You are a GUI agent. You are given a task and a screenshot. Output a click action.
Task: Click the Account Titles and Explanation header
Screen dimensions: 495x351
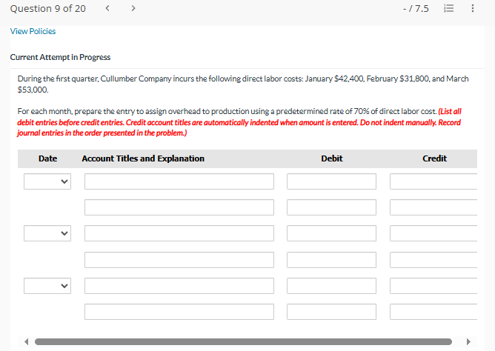point(143,158)
